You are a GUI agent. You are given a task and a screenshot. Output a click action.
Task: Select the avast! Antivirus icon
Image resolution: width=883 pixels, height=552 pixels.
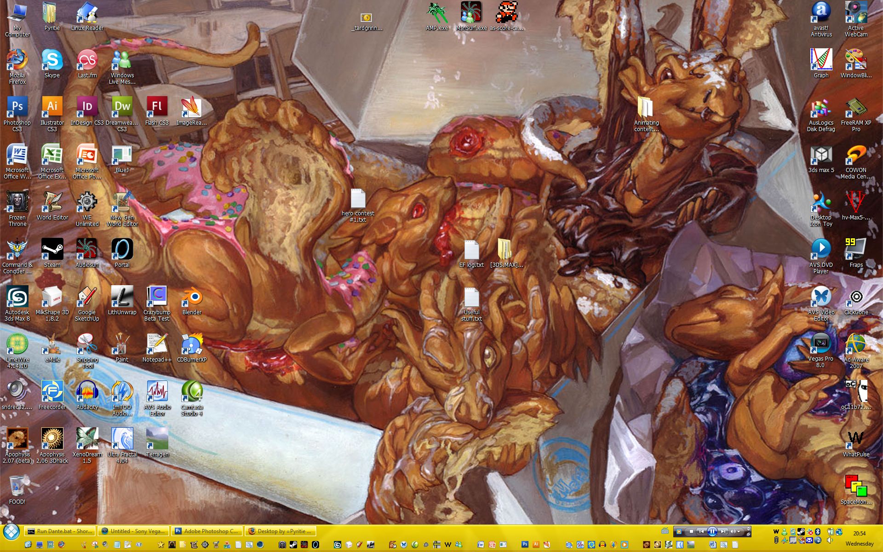tap(821, 19)
